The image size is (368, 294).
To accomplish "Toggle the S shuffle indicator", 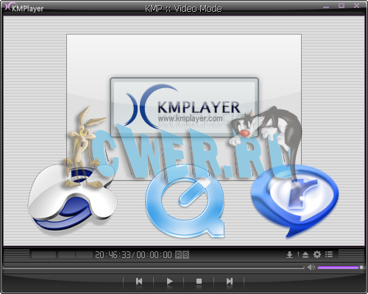I will [186, 255].
